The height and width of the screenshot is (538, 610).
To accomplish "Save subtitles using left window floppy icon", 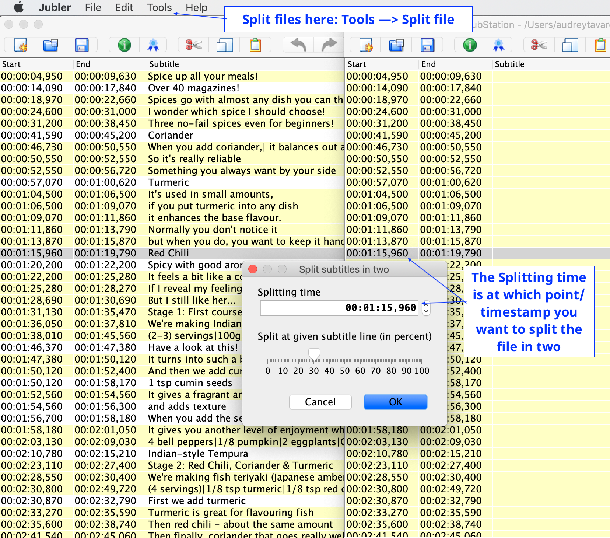I will click(82, 45).
